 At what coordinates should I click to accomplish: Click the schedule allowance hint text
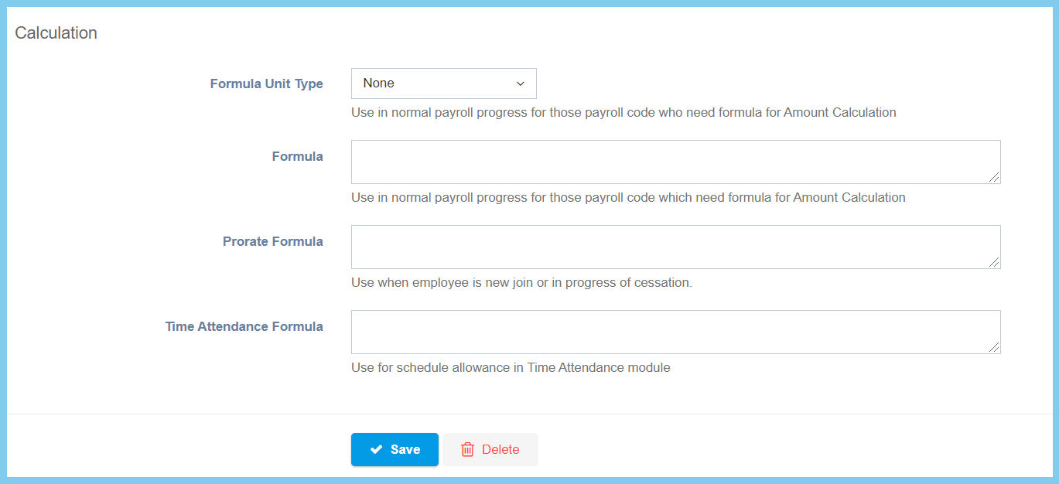(511, 367)
